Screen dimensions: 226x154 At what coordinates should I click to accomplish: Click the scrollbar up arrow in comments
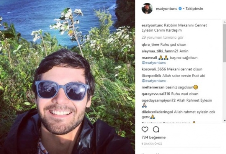tap(224, 22)
